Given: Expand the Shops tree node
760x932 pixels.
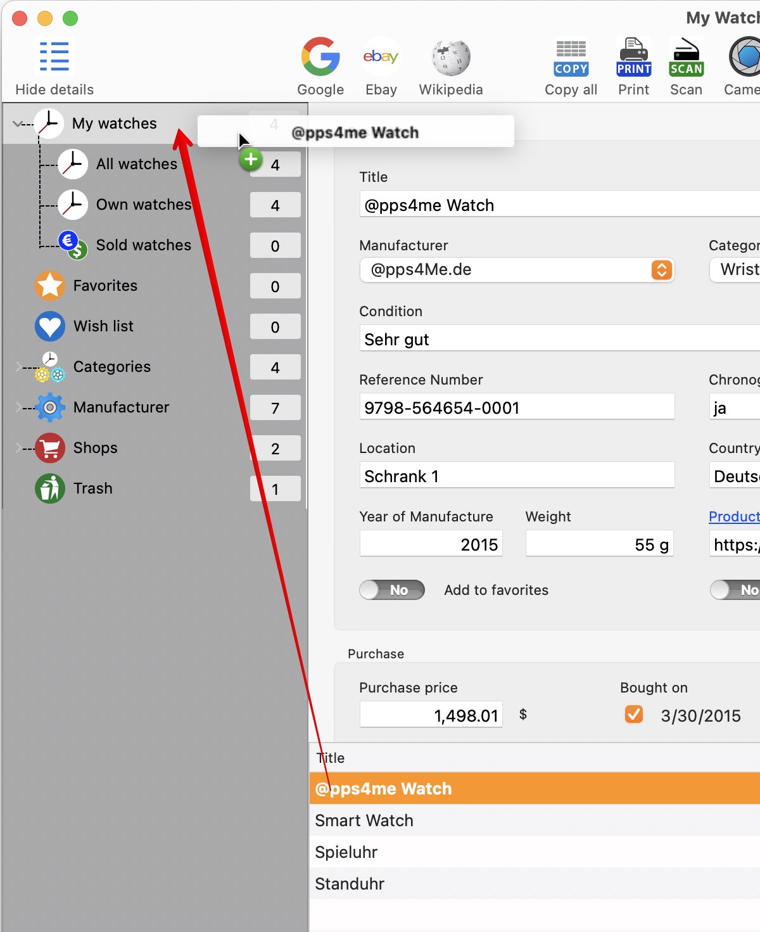Looking at the screenshot, I should tap(18, 448).
